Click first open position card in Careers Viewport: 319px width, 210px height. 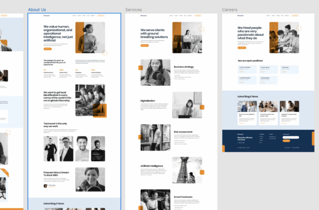pos(247,69)
